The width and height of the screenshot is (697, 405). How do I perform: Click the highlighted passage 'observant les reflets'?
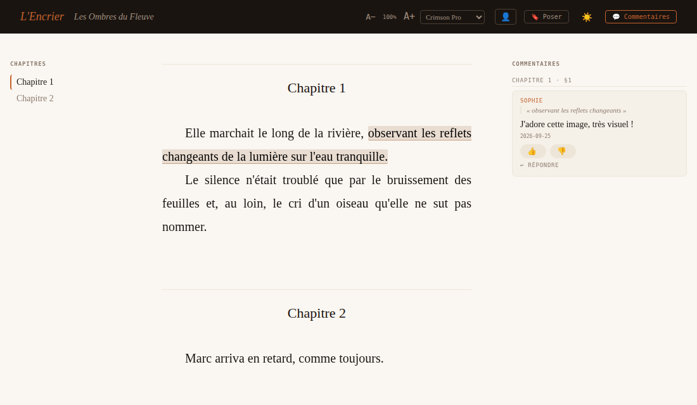pos(419,134)
